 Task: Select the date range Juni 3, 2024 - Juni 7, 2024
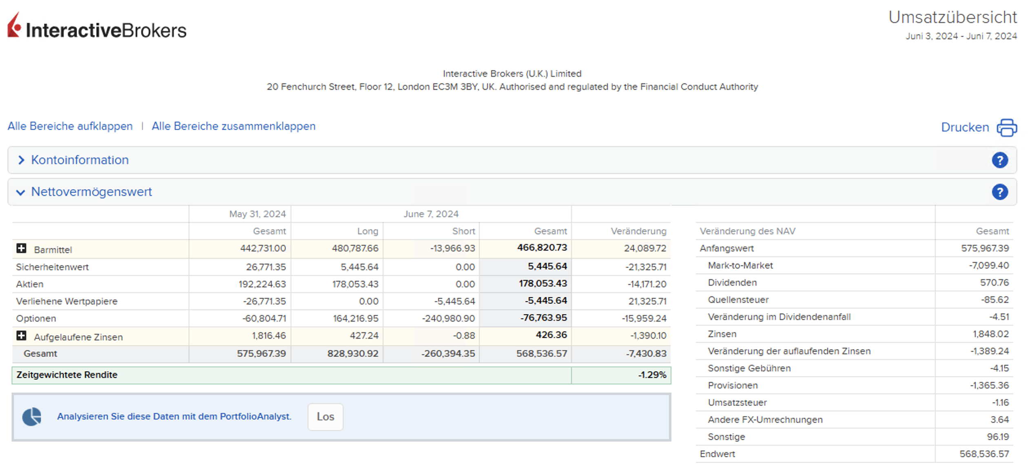[x=961, y=36]
